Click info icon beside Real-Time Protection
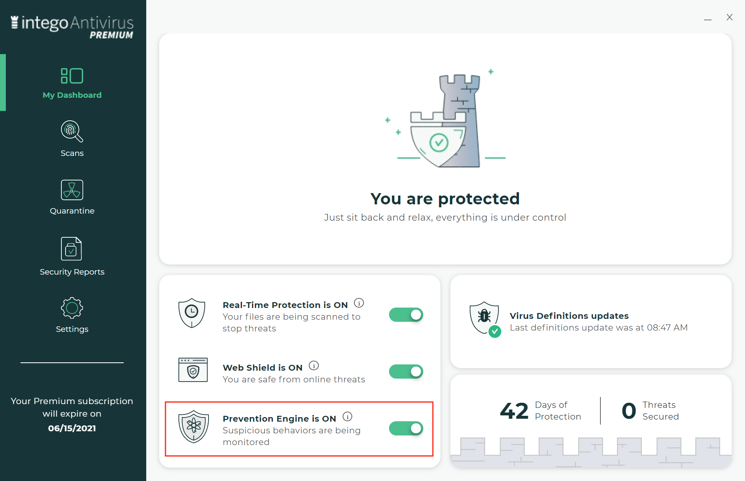 359,303
